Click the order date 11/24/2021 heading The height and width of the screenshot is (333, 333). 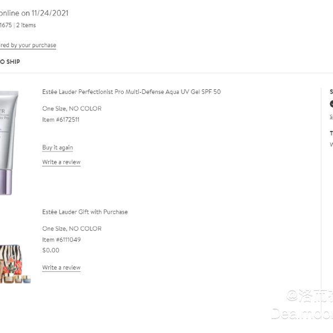[x=34, y=13]
